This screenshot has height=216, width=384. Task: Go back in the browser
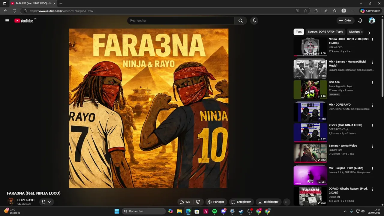[x=5, y=11]
